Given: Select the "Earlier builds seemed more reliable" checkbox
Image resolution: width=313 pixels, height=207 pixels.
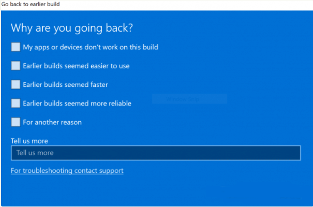Looking at the screenshot, I should 16,103.
